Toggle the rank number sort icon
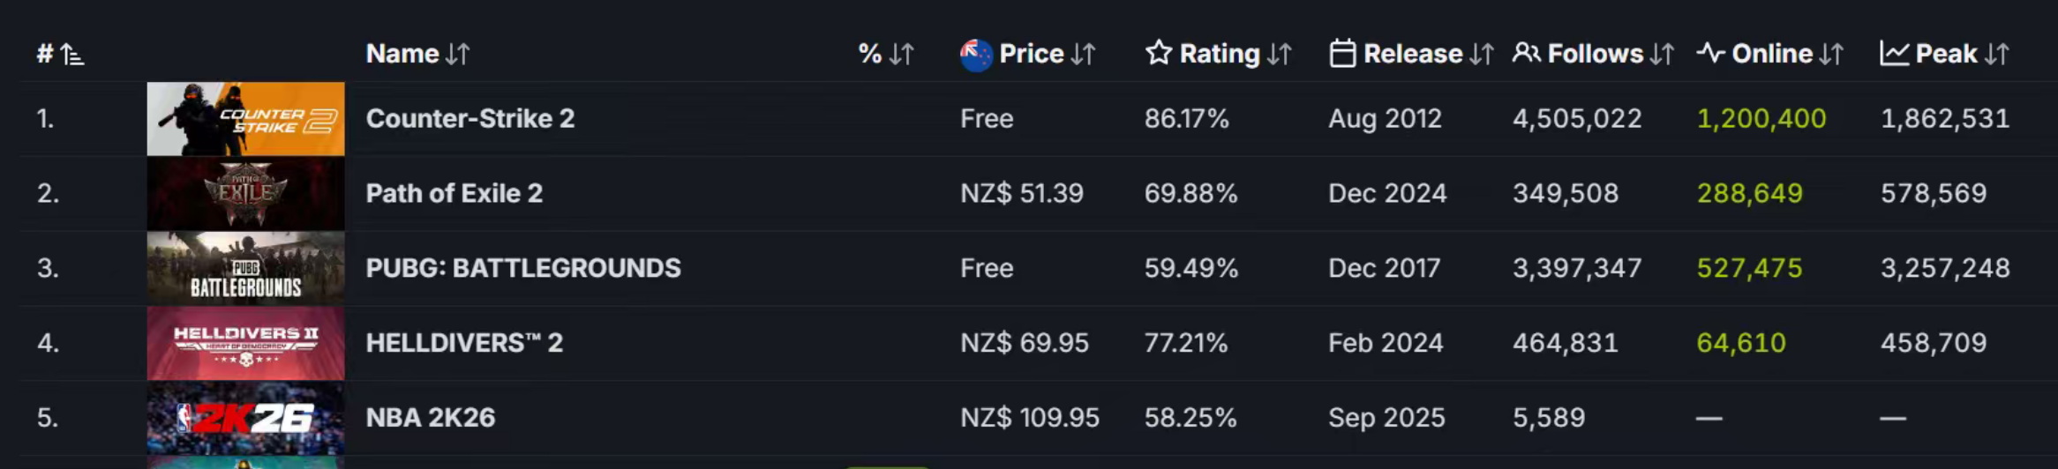Screen dimensions: 2058x469 click(71, 55)
